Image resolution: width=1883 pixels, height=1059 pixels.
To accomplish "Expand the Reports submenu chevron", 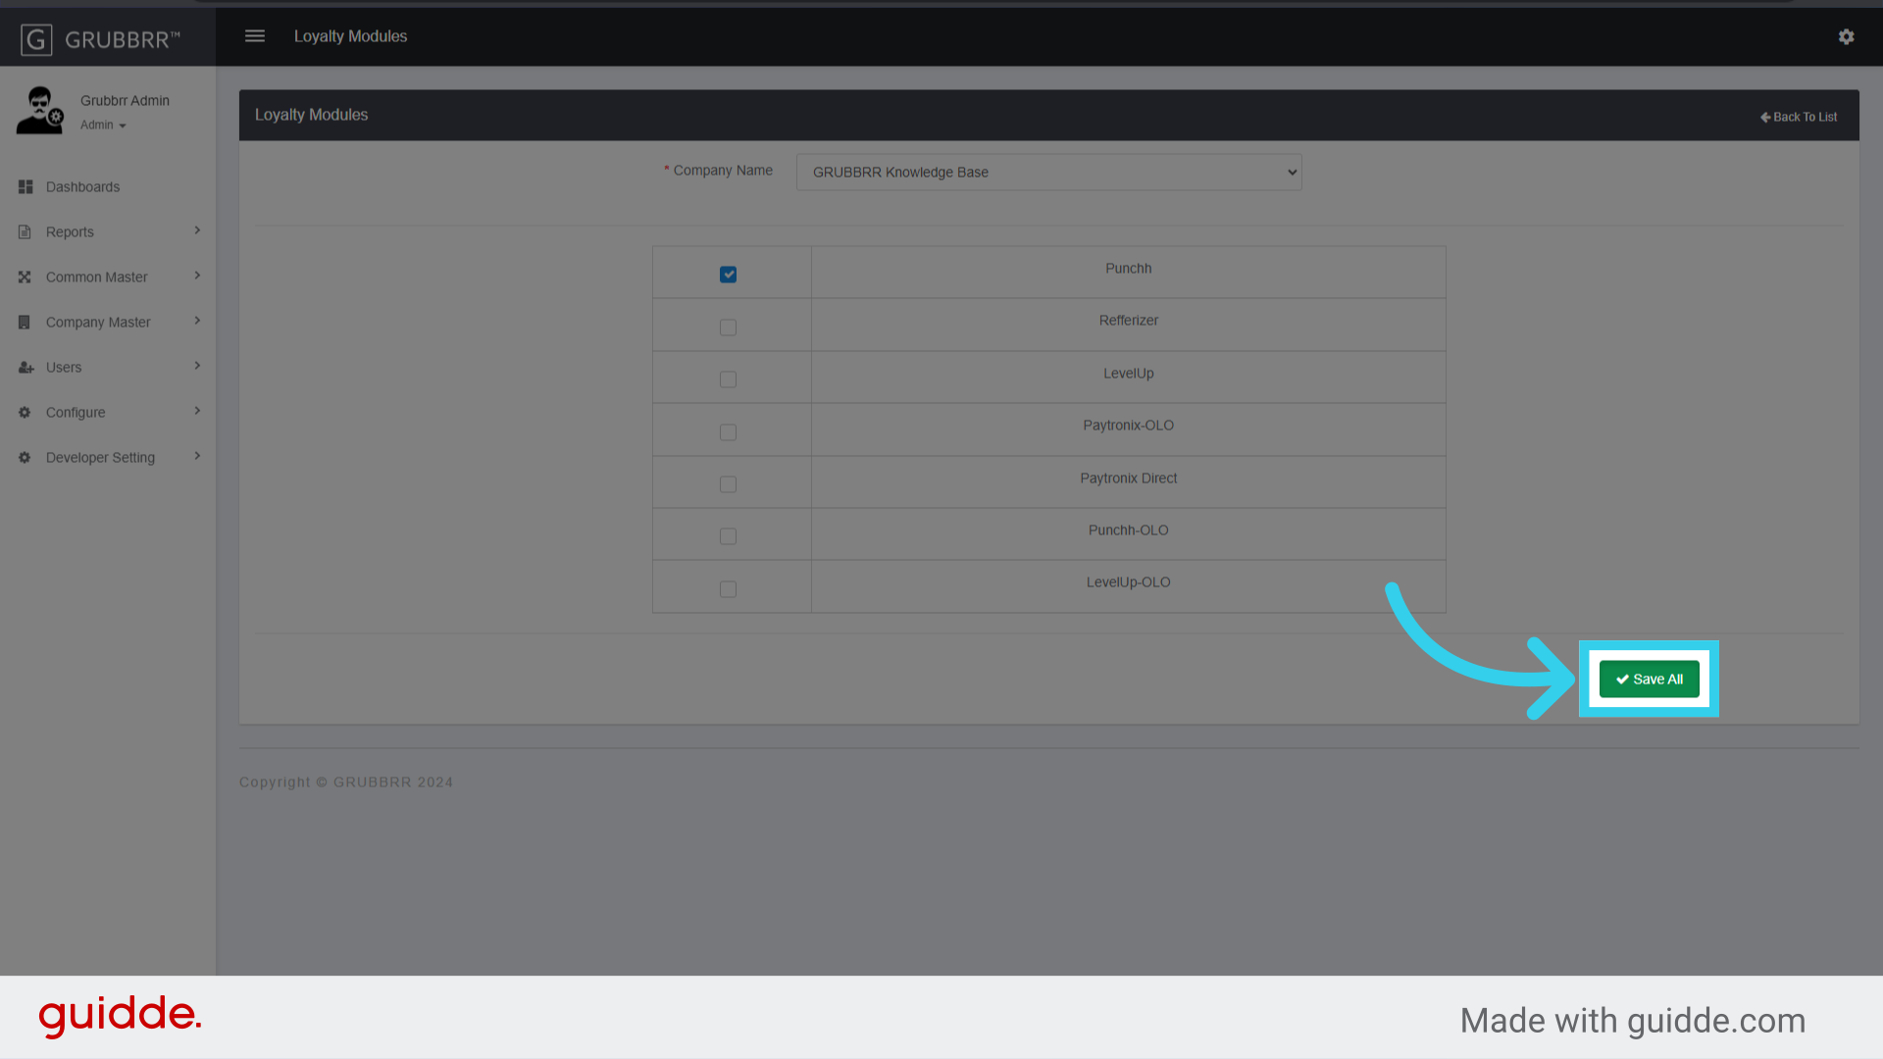I will [197, 230].
